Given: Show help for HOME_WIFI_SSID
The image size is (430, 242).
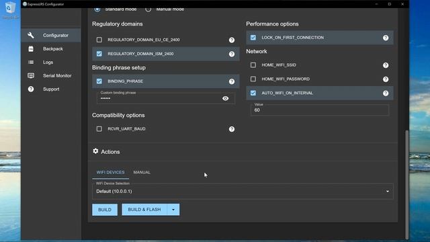Looking at the screenshot, I should point(386,65).
